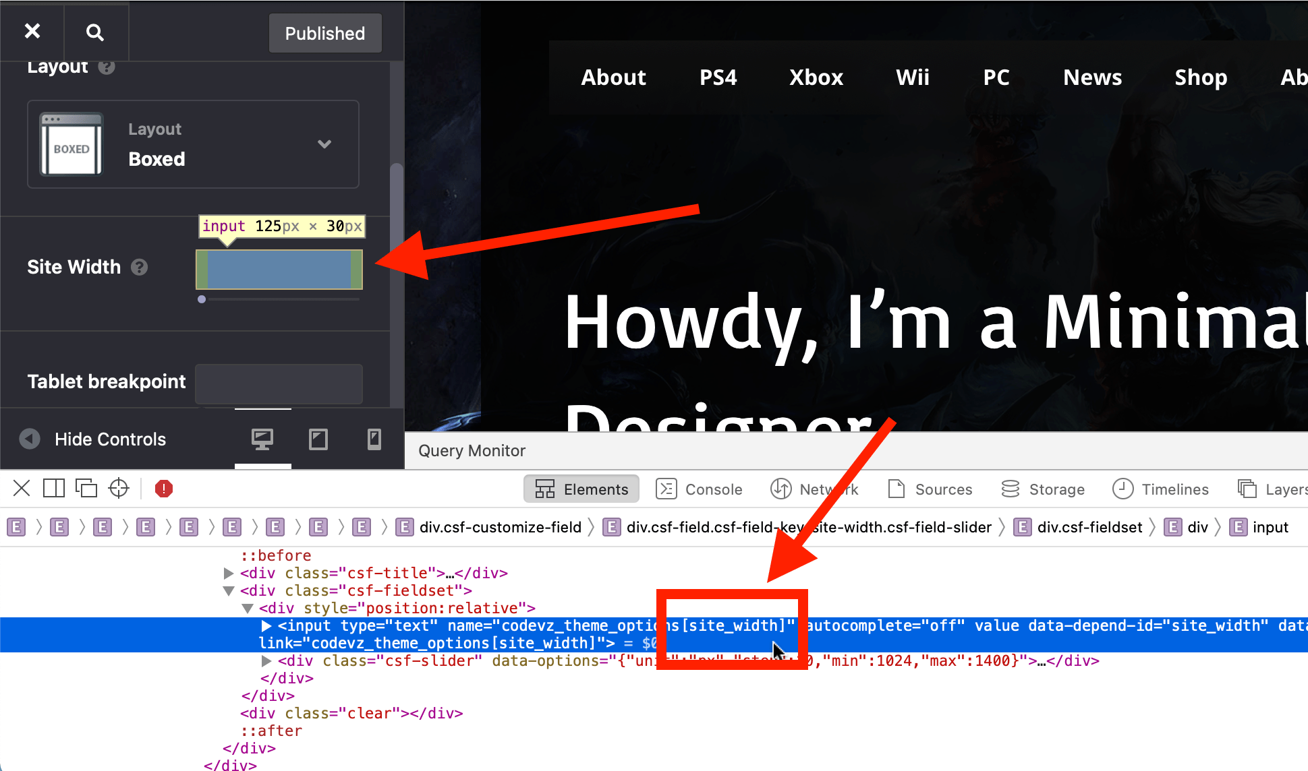Click the customizer search magnifier icon

(x=95, y=32)
